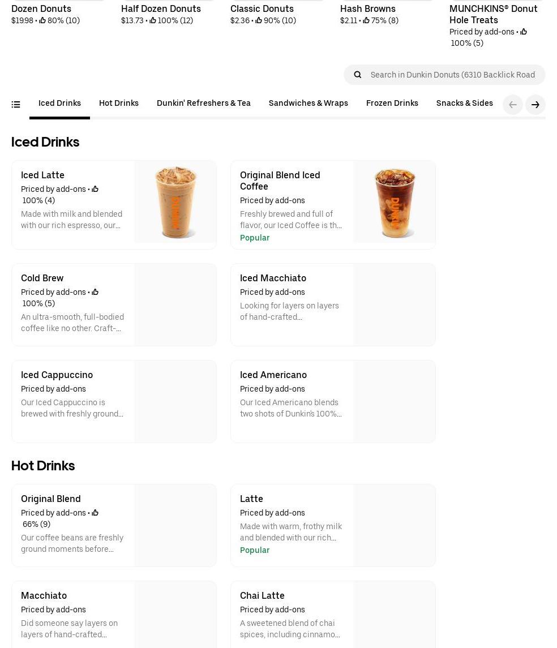Viewport: 557px width, 648px height.
Task: Open the Half Dozen Donuts item
Action: [x=161, y=9]
